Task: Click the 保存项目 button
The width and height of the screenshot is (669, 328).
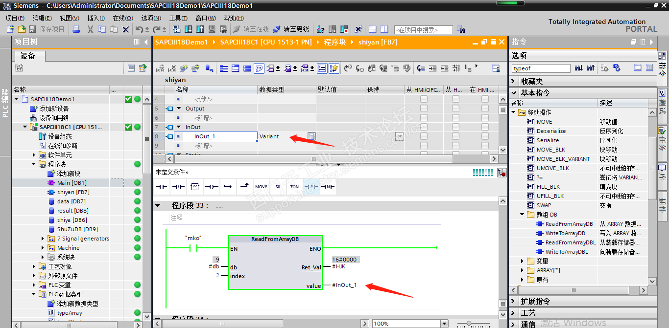Action: click(47, 29)
